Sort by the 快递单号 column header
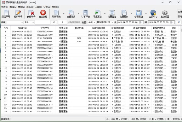Screen dimensions: 182x122 [45, 28]
